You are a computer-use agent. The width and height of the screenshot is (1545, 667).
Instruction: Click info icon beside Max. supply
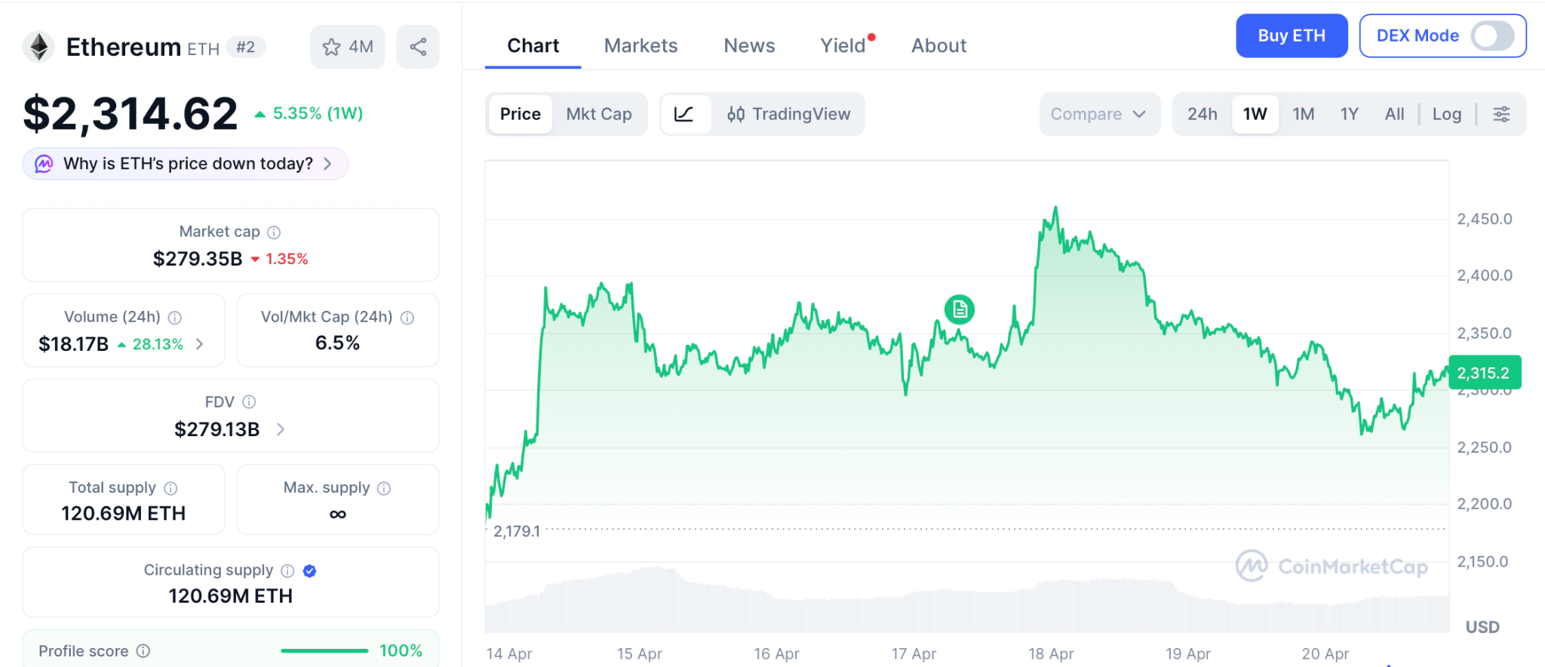tap(384, 488)
